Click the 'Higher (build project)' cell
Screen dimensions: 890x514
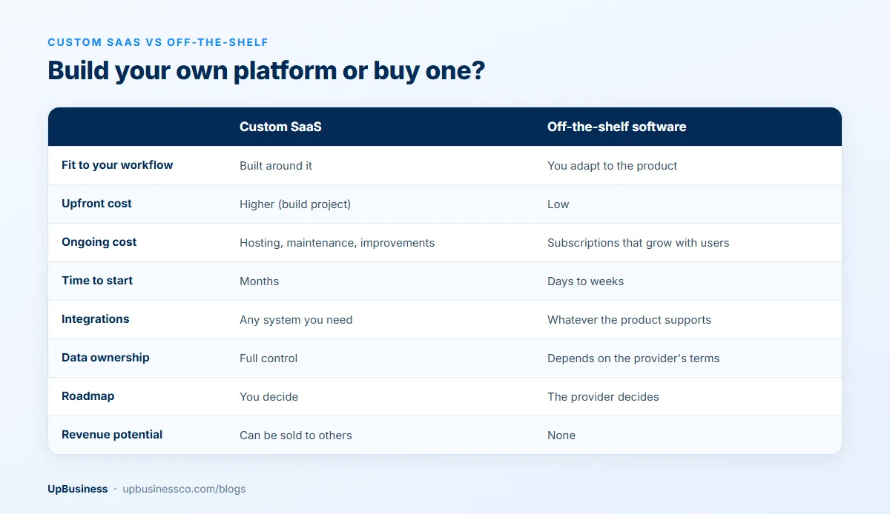tap(295, 204)
